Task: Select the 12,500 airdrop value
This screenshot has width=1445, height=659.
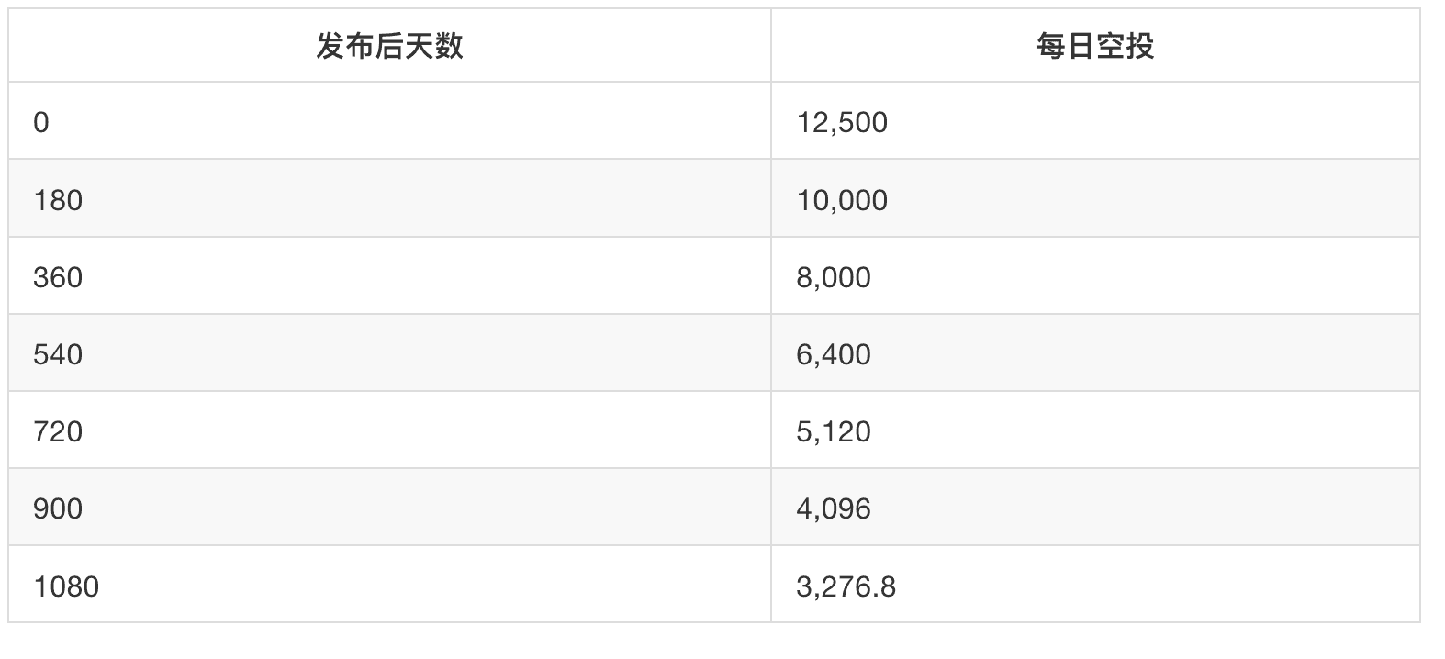Action: pyautogui.click(x=1095, y=121)
